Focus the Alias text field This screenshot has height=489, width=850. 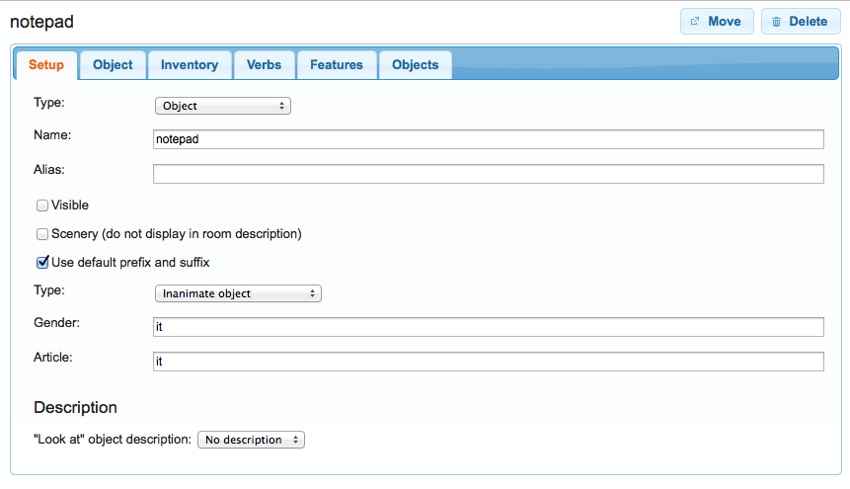pyautogui.click(x=489, y=174)
